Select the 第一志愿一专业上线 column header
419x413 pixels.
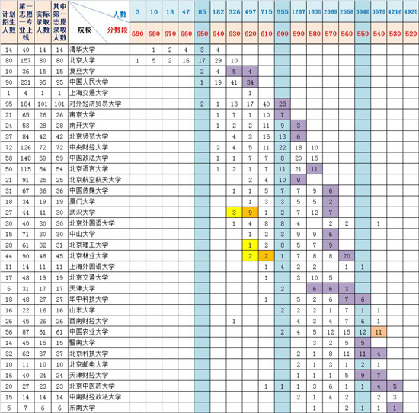(26, 22)
